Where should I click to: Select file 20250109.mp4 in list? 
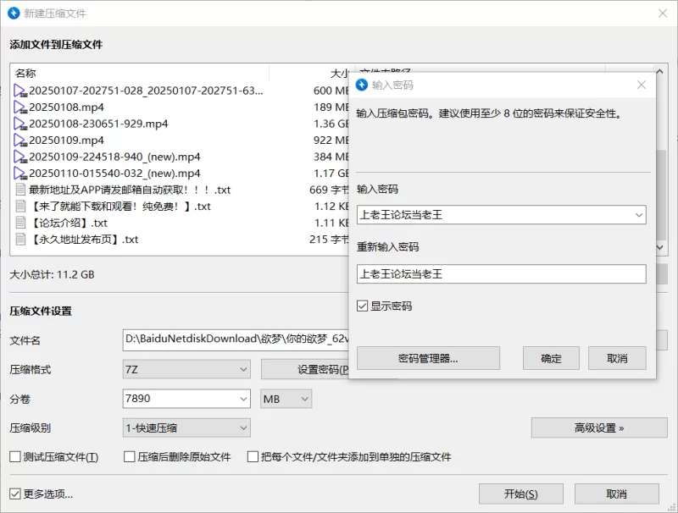click(x=66, y=141)
